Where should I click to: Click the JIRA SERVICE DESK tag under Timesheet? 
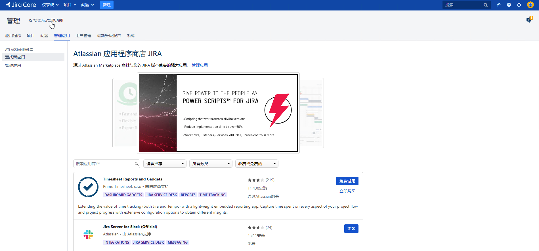[x=162, y=195]
